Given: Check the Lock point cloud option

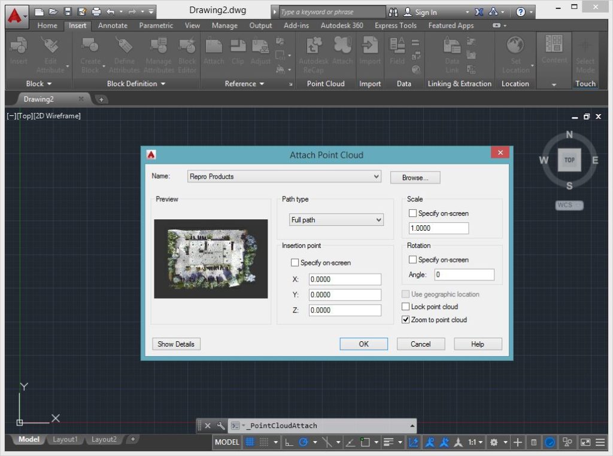Looking at the screenshot, I should coord(405,307).
